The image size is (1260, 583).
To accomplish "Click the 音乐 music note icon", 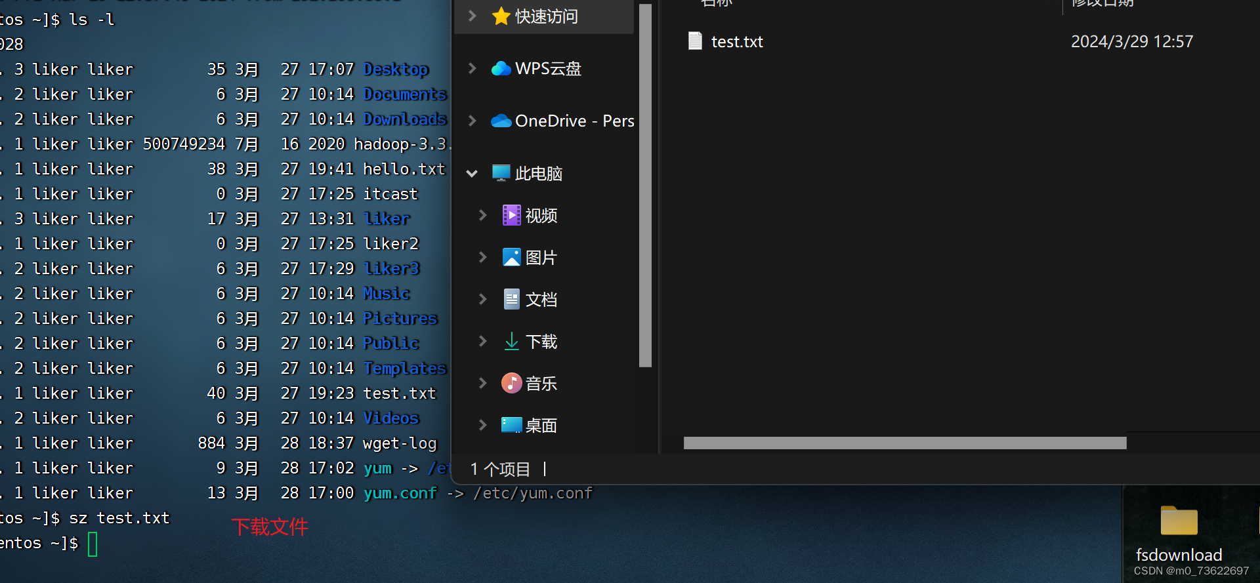I will point(512,383).
